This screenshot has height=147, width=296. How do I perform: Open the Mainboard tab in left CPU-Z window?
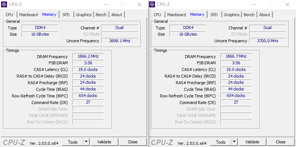(28, 15)
